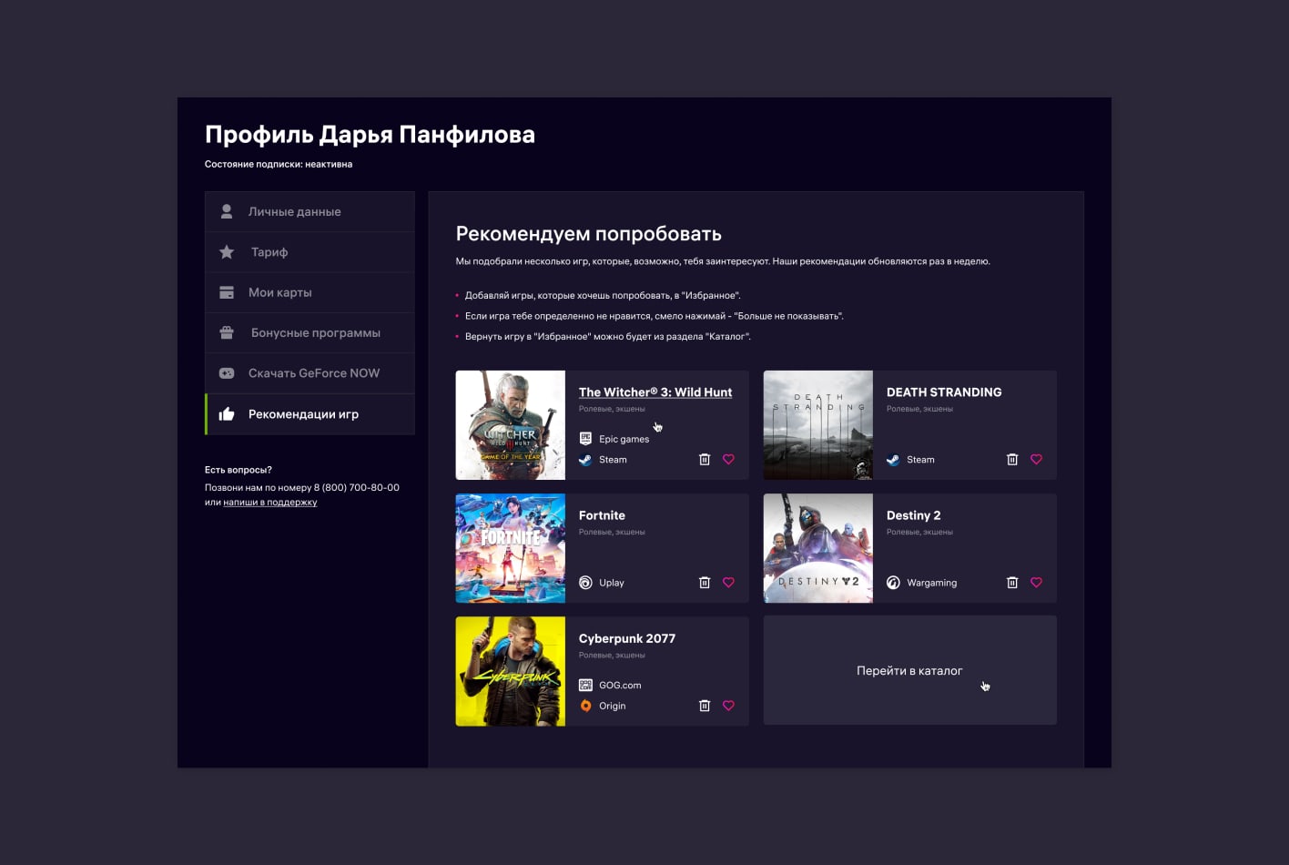Screen dimensions: 1289x865
Task: Favorite Cyberpunk 2077 with heart icon
Action: tap(728, 706)
